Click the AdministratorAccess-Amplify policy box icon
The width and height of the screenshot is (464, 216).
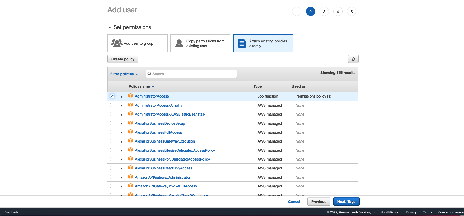pos(131,105)
